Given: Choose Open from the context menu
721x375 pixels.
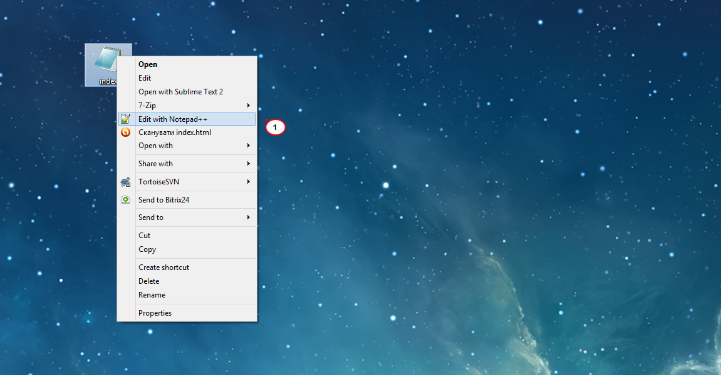Looking at the screenshot, I should click(148, 64).
